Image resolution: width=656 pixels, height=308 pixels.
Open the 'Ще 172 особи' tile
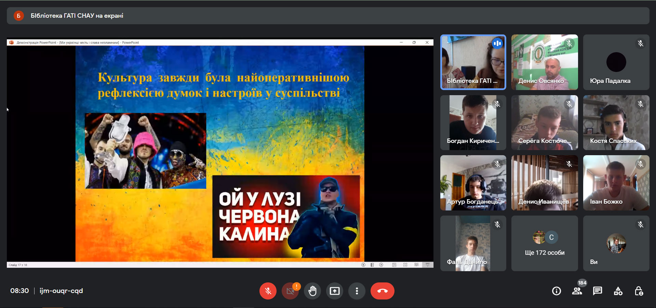[x=545, y=243]
